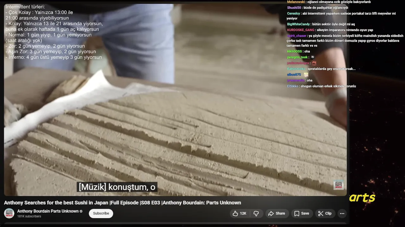This screenshot has height=227, width=405.
Task: Click peregrin_took username in chat
Action: (297, 57)
